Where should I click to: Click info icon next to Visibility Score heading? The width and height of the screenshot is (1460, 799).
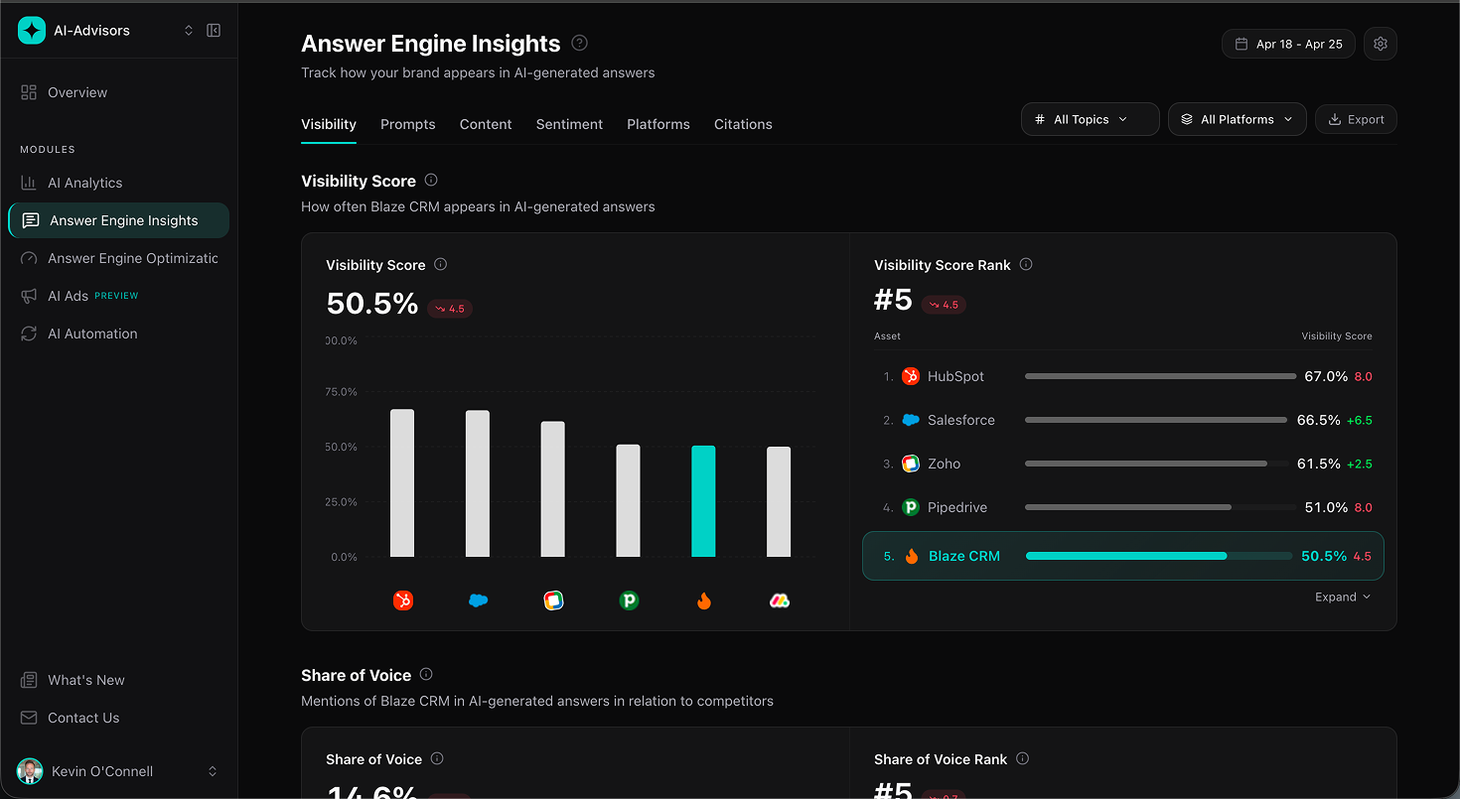tap(431, 180)
